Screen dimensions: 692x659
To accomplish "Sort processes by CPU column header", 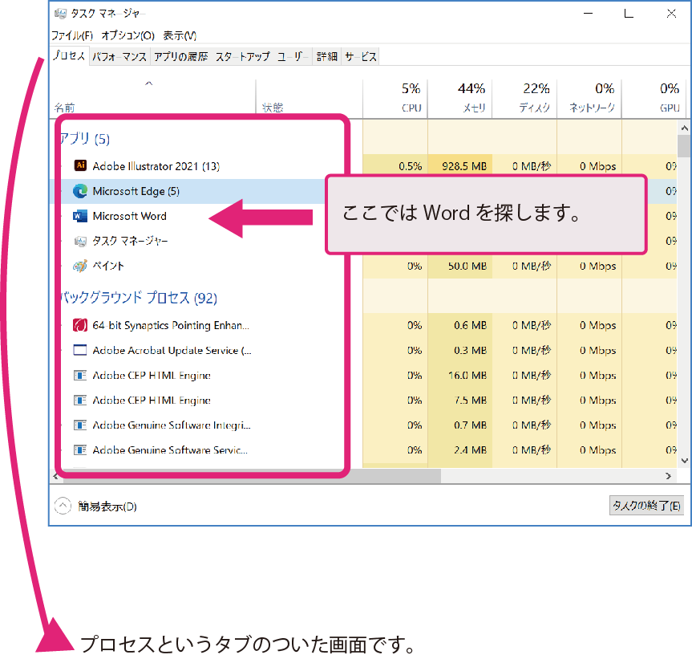I will tap(411, 98).
